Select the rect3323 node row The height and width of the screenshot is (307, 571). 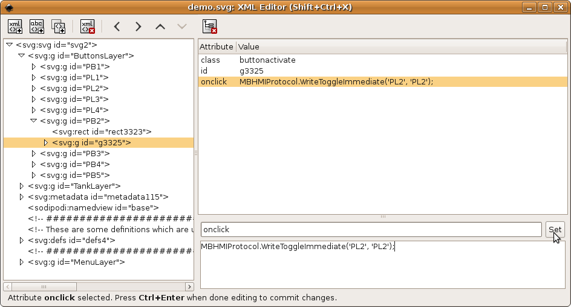[x=102, y=132]
